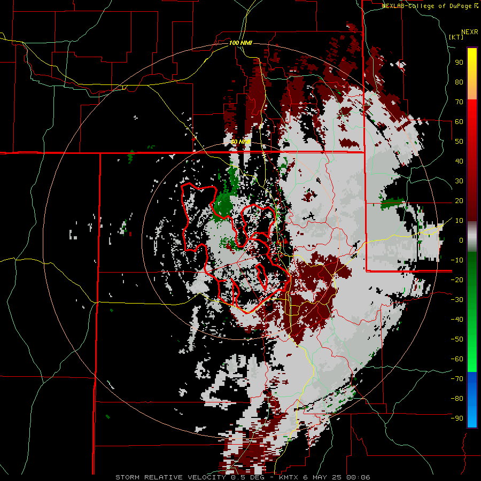Viewport: 481px width, 481px height.
Task: Click the -80 knots scale label
Action: click(x=457, y=399)
